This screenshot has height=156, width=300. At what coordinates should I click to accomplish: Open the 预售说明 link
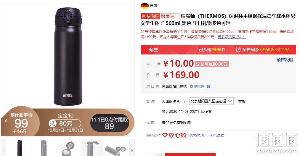(285, 60)
